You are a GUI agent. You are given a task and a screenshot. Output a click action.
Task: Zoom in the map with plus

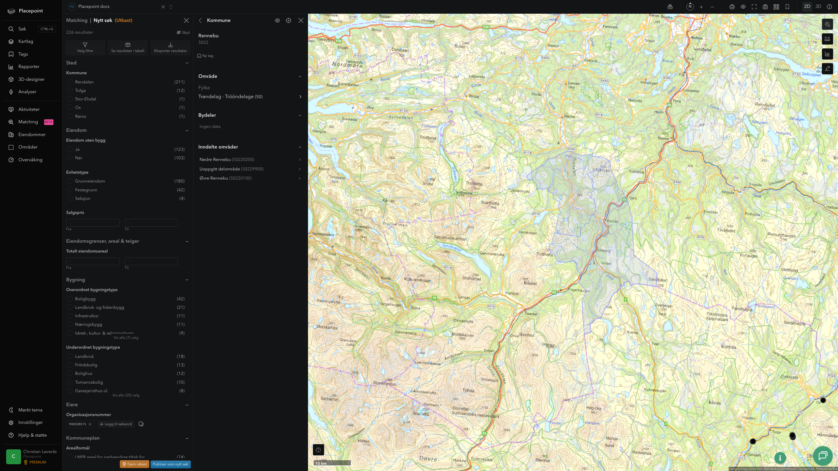[x=701, y=7]
